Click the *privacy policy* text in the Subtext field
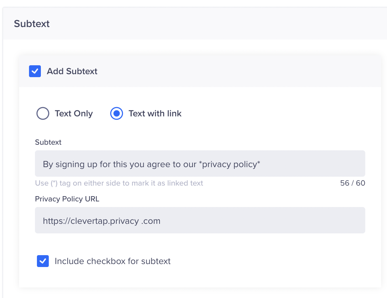The width and height of the screenshot is (387, 298). point(229,164)
